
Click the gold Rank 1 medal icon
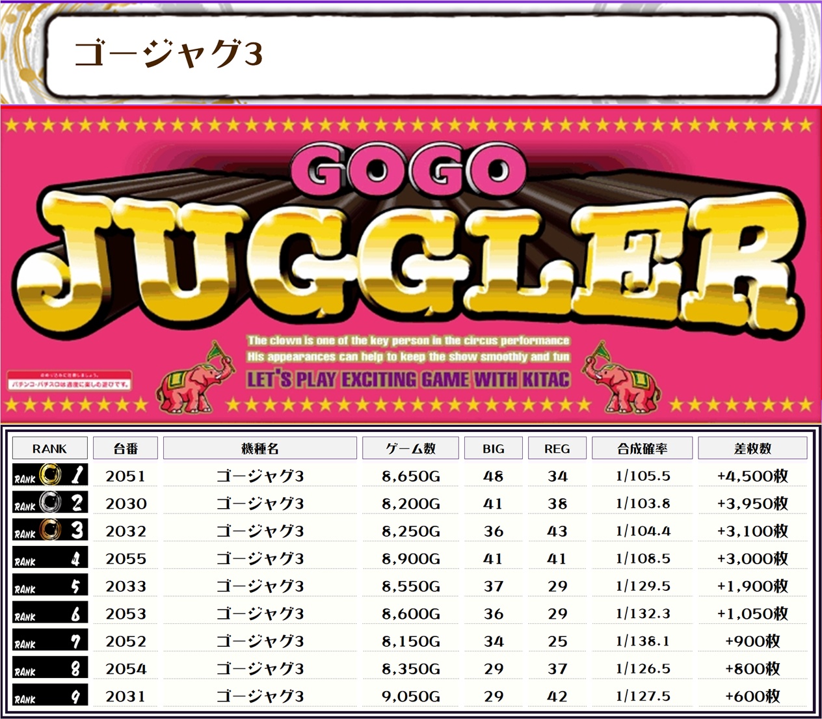tap(50, 476)
